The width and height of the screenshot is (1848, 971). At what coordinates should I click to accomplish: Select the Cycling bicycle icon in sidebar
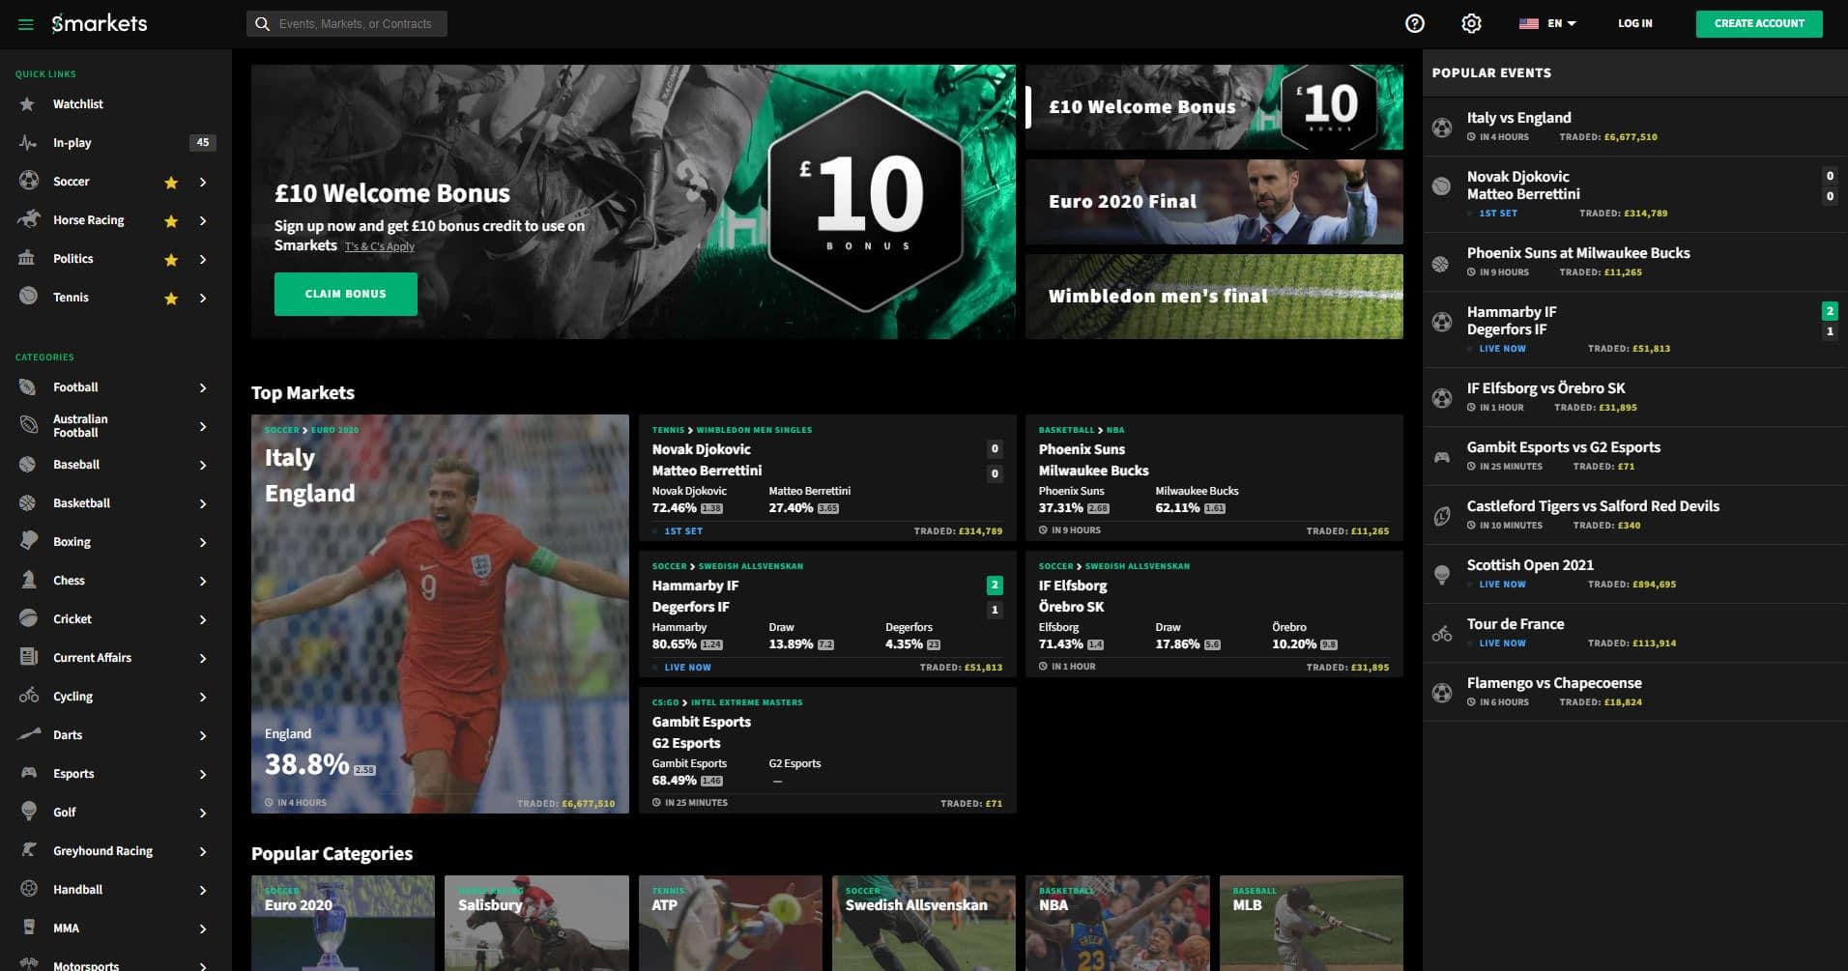tap(29, 696)
